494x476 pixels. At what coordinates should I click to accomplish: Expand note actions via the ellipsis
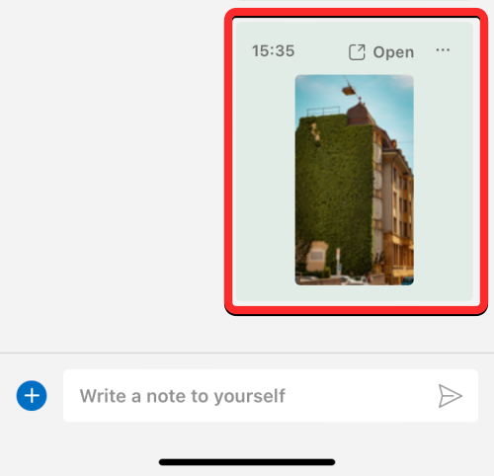click(x=443, y=50)
